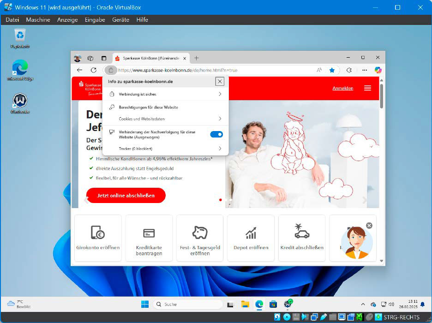Viewport: 432px width, 323px height.
Task: Select the Girokonto eröffnen euro icon
Action: click(x=97, y=233)
